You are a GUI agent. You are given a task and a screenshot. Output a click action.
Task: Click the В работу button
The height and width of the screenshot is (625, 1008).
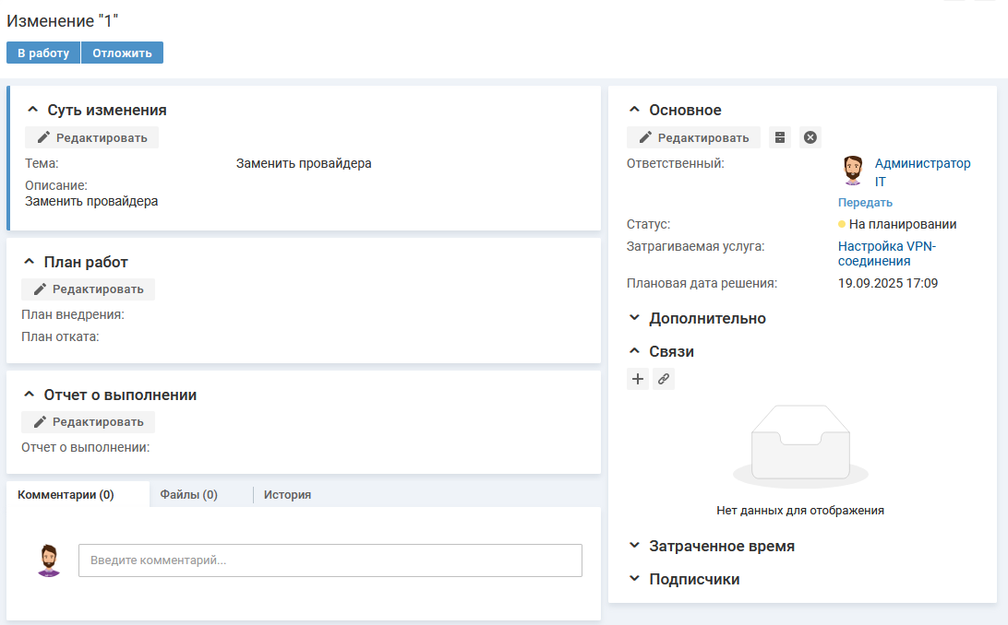pyautogui.click(x=43, y=53)
